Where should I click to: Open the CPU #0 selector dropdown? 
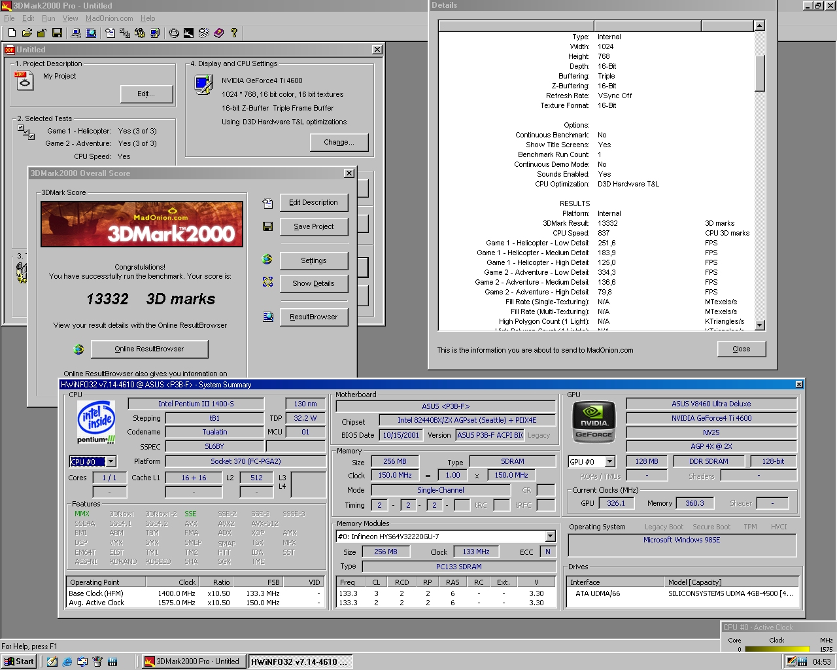point(111,462)
